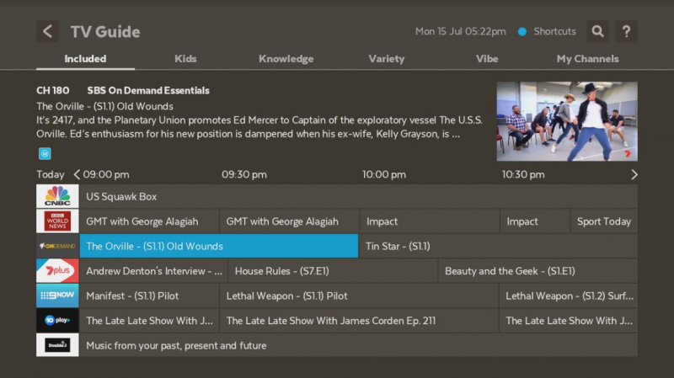
Task: Open the search magnifier icon
Action: (597, 31)
